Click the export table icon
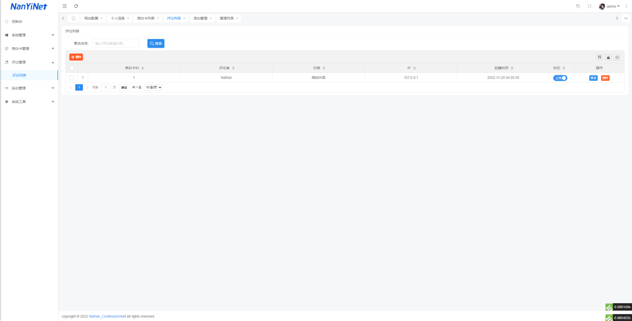The height and width of the screenshot is (321, 632). pyautogui.click(x=608, y=57)
